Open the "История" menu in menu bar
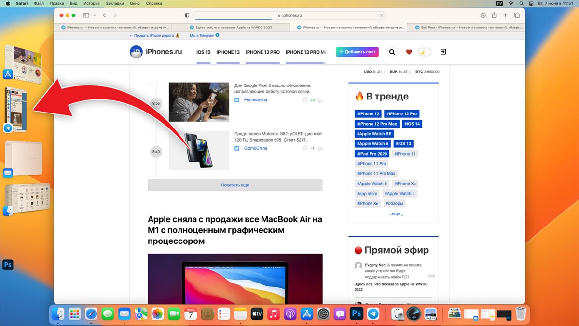 click(x=91, y=3)
